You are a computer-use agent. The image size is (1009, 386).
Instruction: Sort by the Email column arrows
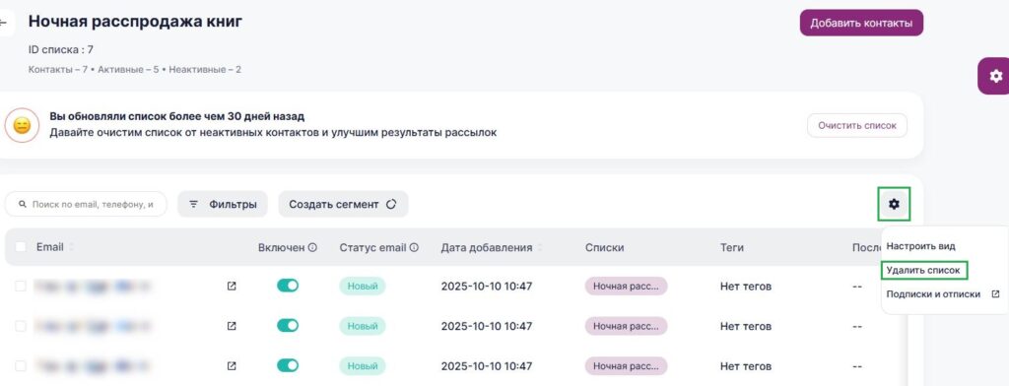click(x=71, y=248)
